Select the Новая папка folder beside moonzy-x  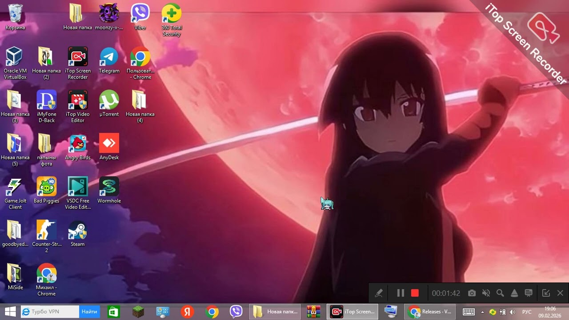coord(78,17)
